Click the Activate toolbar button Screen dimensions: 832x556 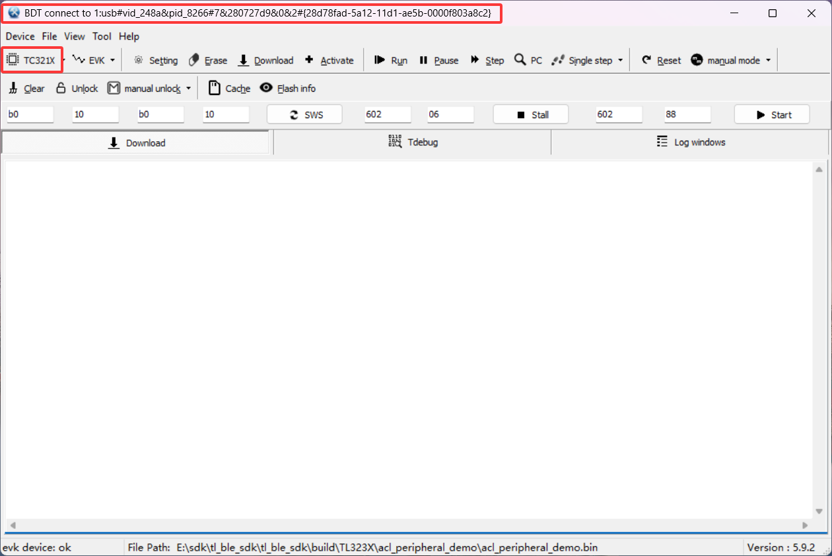coord(329,60)
